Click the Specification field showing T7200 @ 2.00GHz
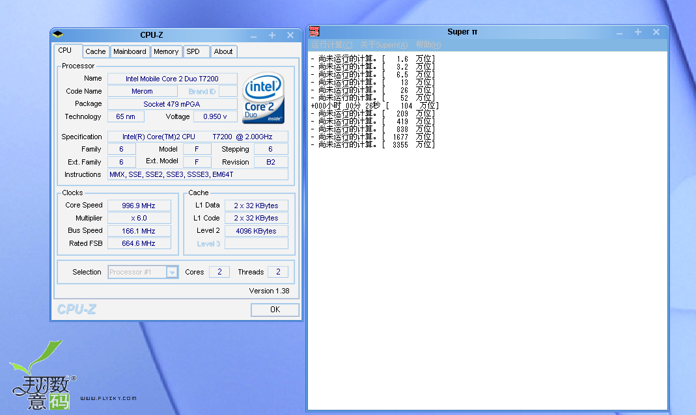Viewport: 696px width, 415px height. point(198,137)
